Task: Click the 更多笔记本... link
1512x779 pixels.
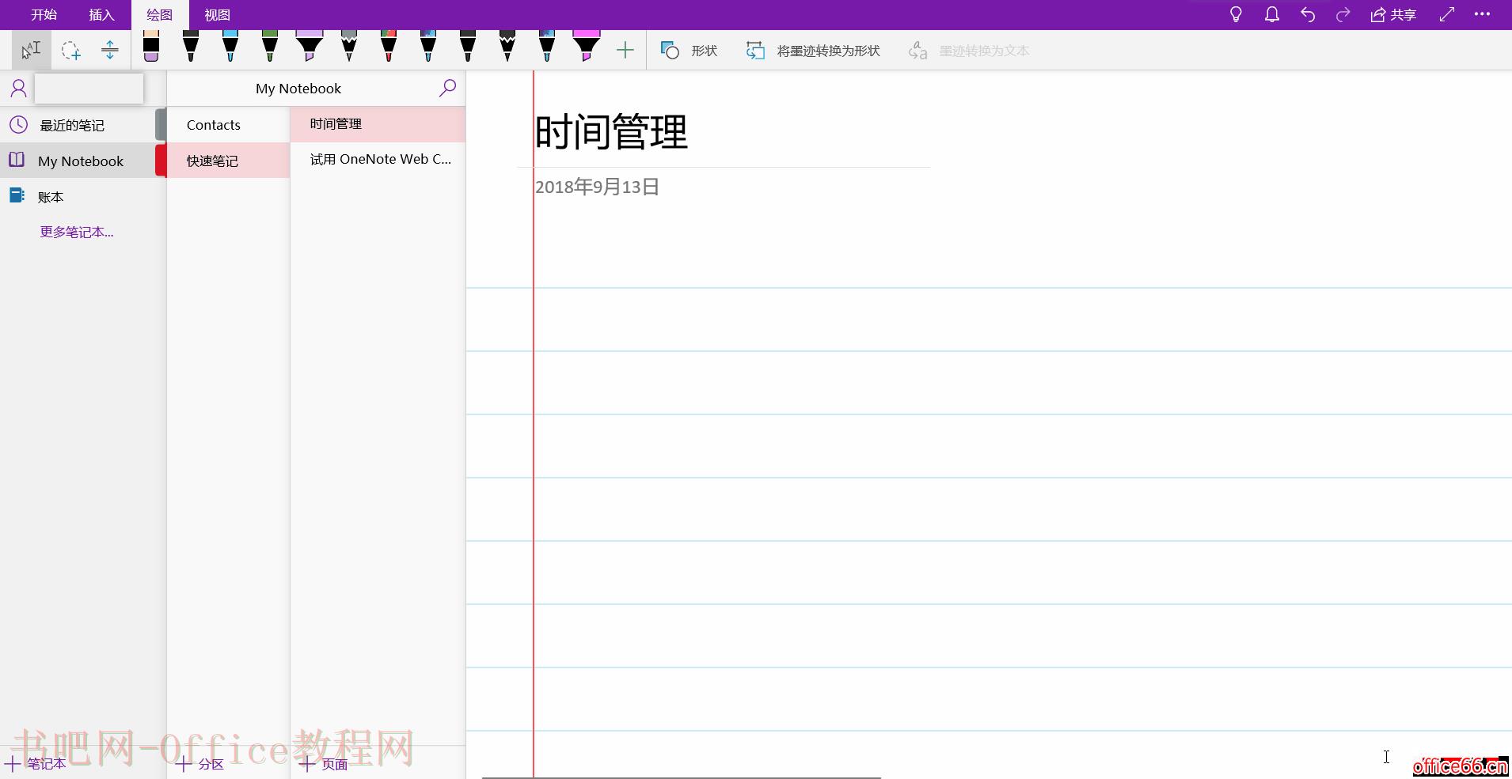Action: coord(77,232)
